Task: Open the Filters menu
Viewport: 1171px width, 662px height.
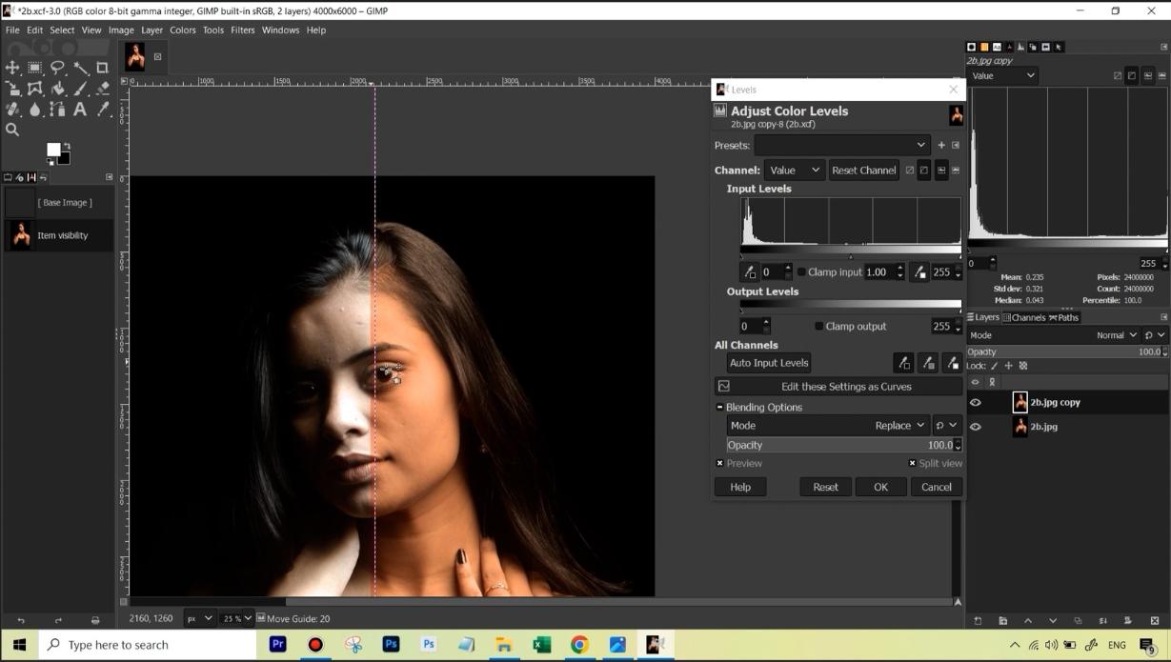Action: click(x=242, y=30)
